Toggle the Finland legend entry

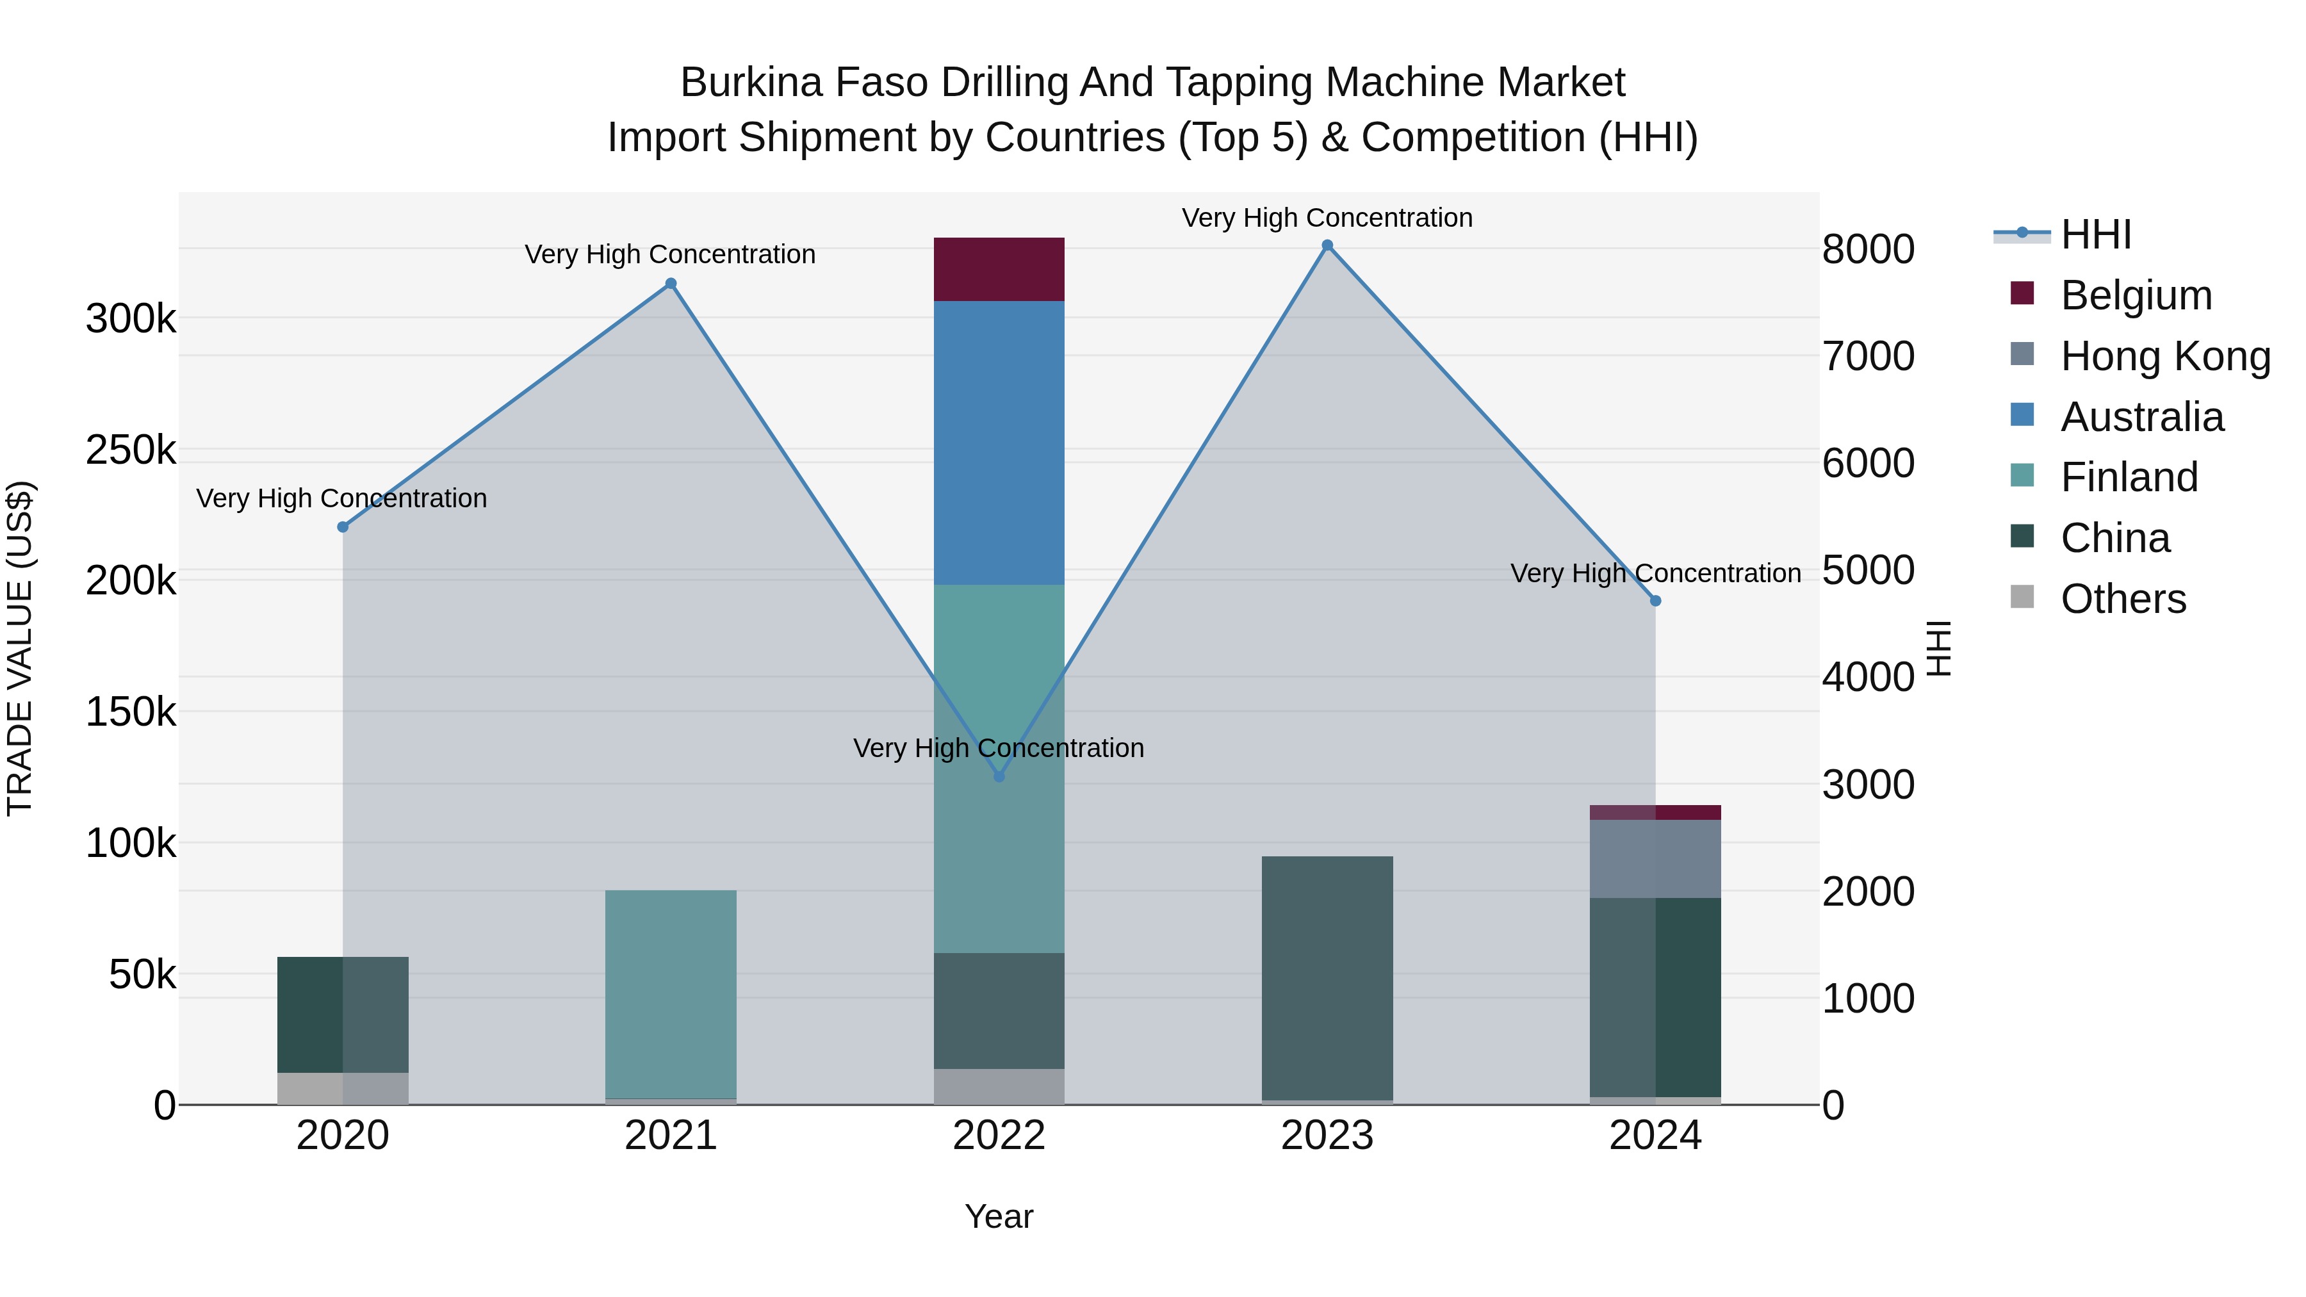coord(2104,477)
